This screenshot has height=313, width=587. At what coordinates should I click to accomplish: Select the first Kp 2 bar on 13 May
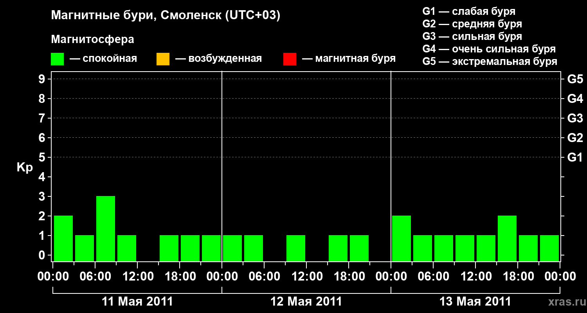coord(402,238)
